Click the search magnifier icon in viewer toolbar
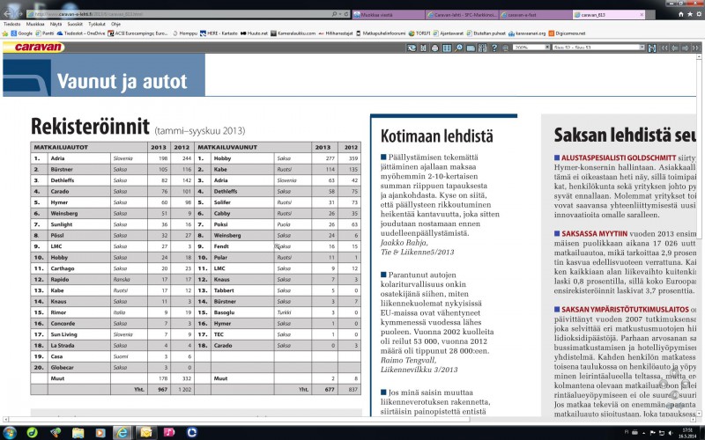Image resolution: width=705 pixels, height=440 pixels. [458, 48]
